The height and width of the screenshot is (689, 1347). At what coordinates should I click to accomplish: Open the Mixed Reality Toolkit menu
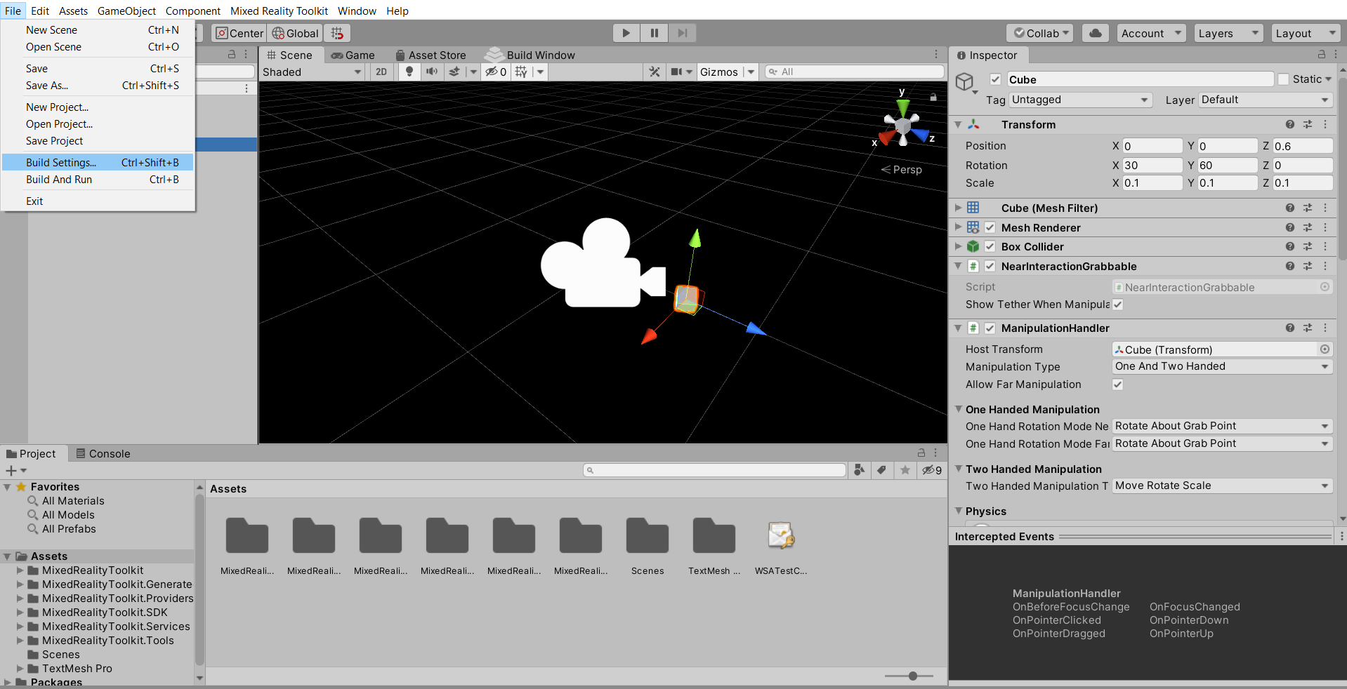(279, 11)
